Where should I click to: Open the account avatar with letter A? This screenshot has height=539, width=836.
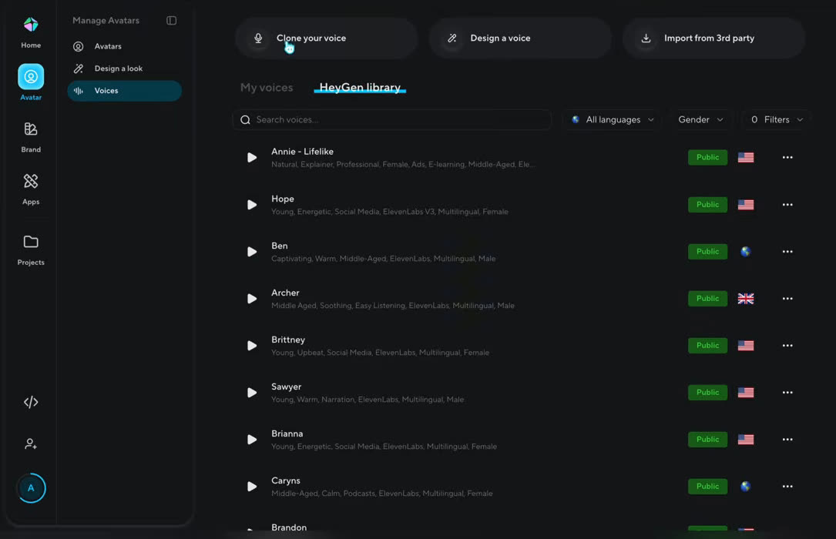coord(31,488)
